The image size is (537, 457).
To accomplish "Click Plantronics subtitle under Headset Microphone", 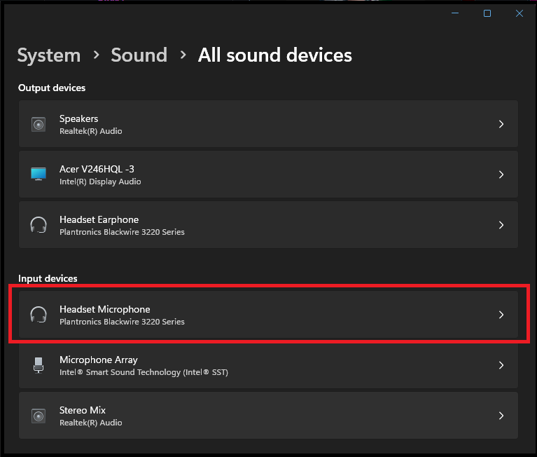I will 122,322.
